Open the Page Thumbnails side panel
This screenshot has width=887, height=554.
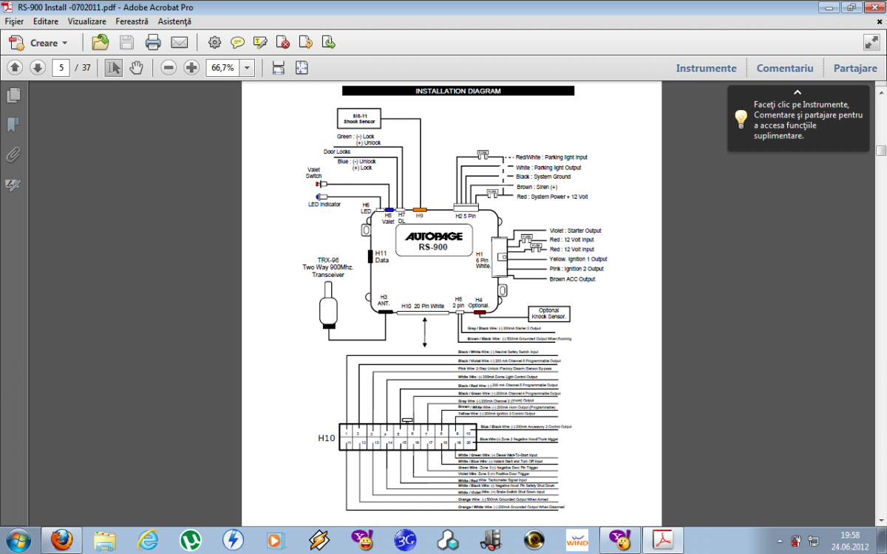pyautogui.click(x=13, y=95)
